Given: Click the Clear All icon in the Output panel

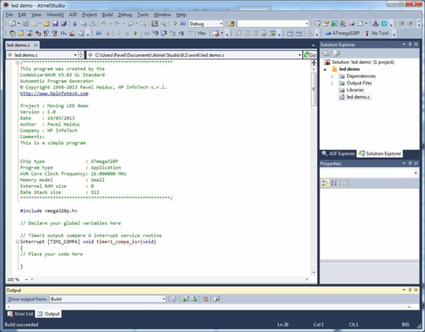Looking at the screenshot, I should pyautogui.click(x=206, y=299).
